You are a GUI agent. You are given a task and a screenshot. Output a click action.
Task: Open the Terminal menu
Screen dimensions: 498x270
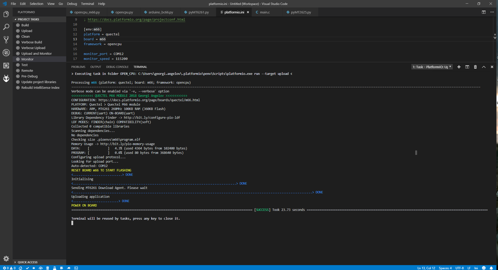click(x=87, y=4)
